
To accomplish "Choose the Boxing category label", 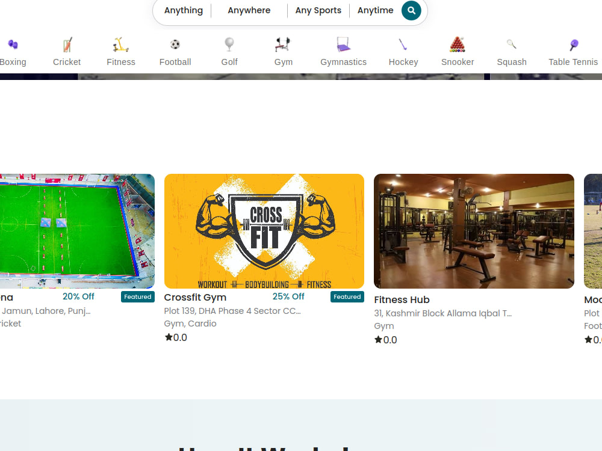I will (13, 62).
